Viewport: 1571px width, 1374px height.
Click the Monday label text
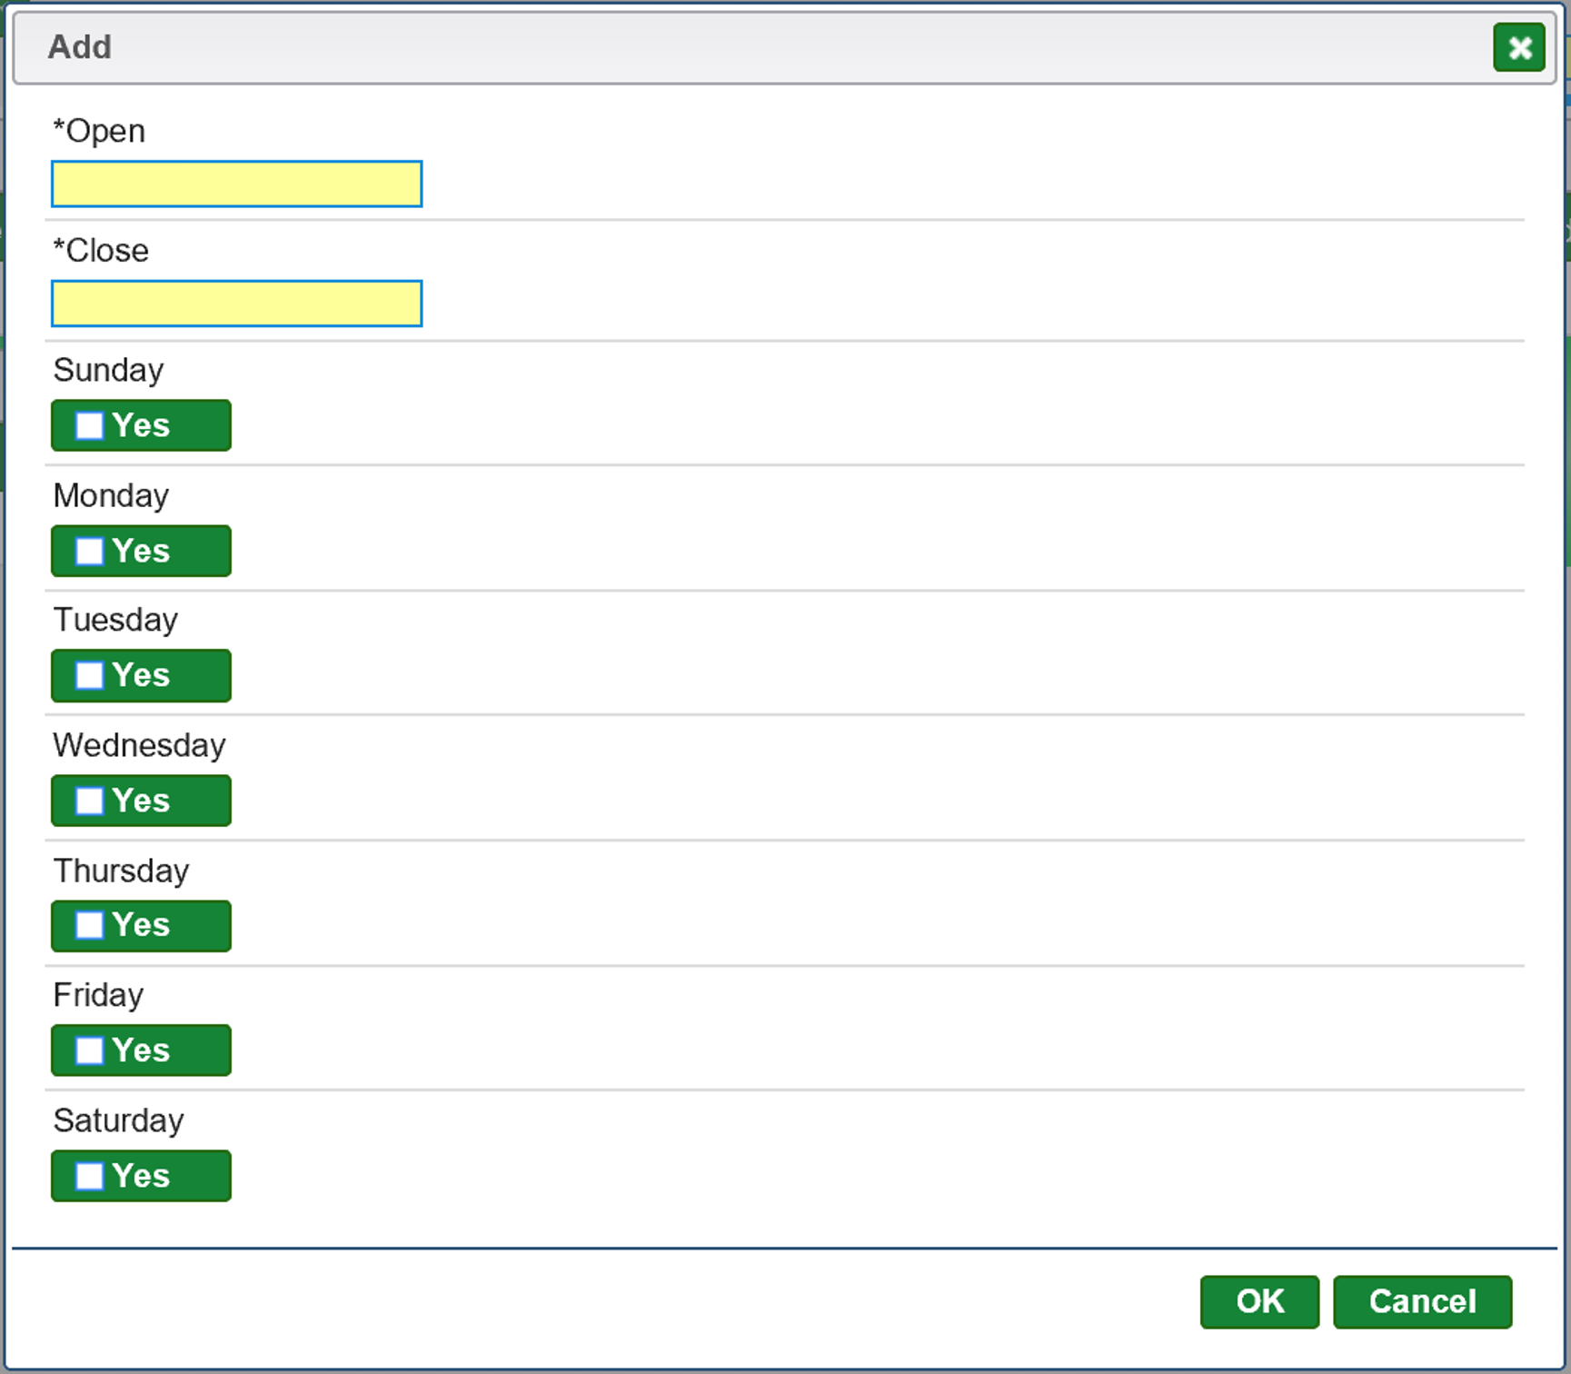pyautogui.click(x=111, y=495)
